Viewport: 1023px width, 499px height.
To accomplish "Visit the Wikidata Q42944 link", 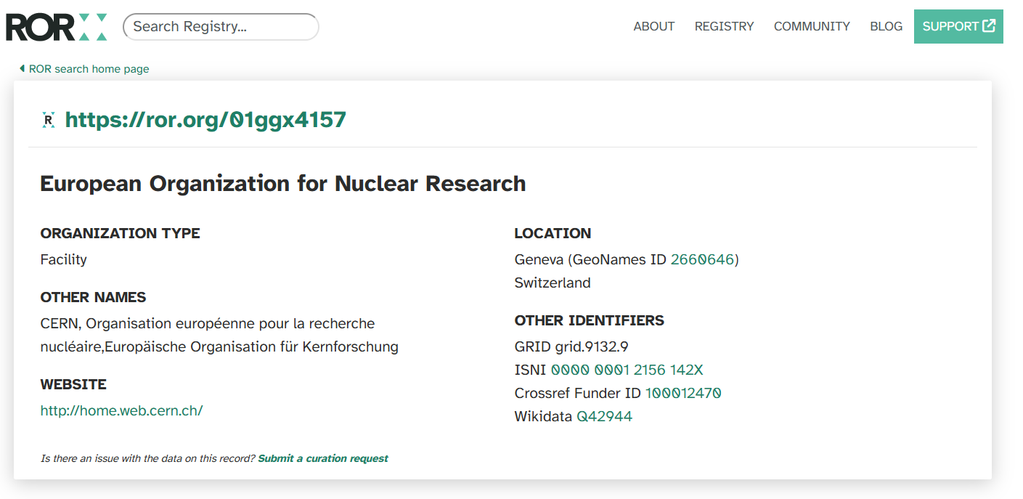I will (604, 416).
